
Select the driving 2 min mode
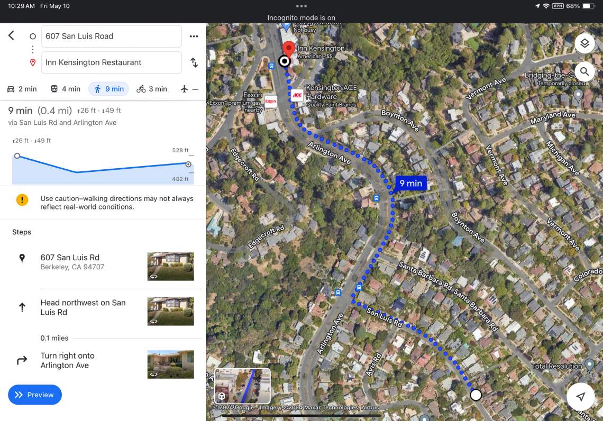tap(22, 89)
